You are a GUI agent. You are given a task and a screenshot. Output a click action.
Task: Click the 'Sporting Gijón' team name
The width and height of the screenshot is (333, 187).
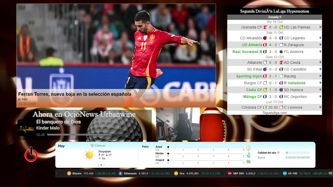(249, 76)
